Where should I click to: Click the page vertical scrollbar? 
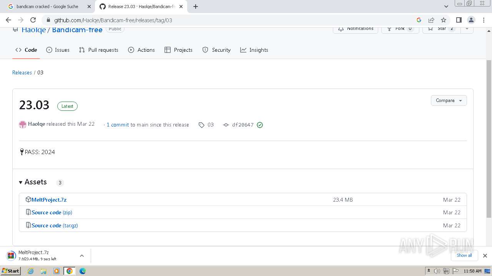click(x=489, y=139)
